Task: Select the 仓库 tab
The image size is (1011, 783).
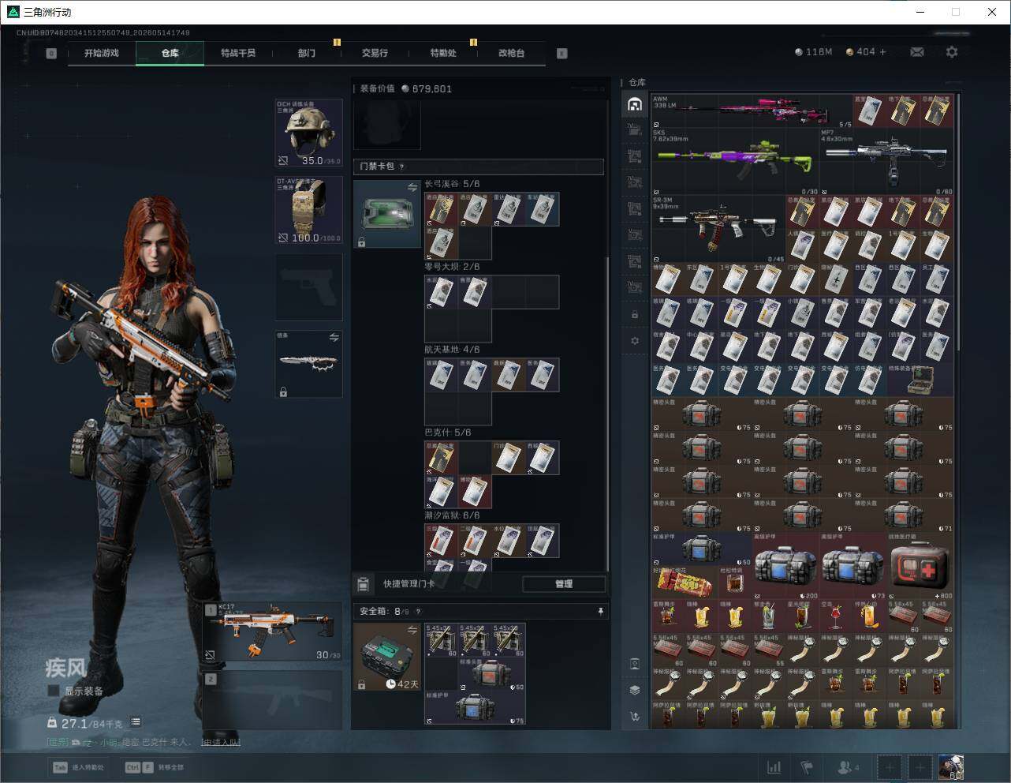Action: coord(170,53)
